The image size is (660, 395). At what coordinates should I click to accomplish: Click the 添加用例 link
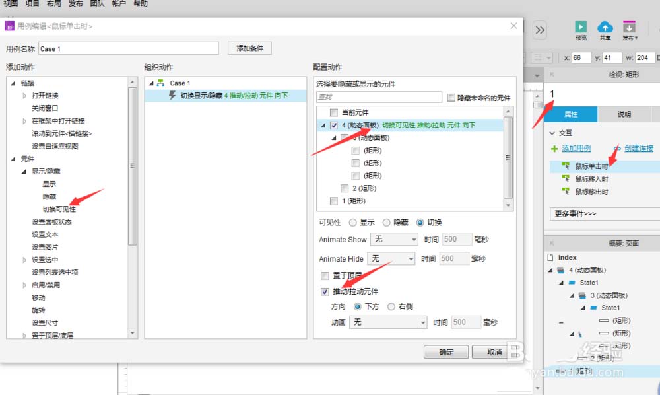[x=576, y=148]
